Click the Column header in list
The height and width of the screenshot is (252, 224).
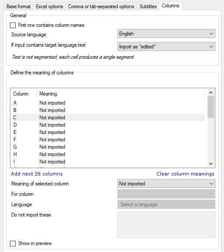click(23, 94)
